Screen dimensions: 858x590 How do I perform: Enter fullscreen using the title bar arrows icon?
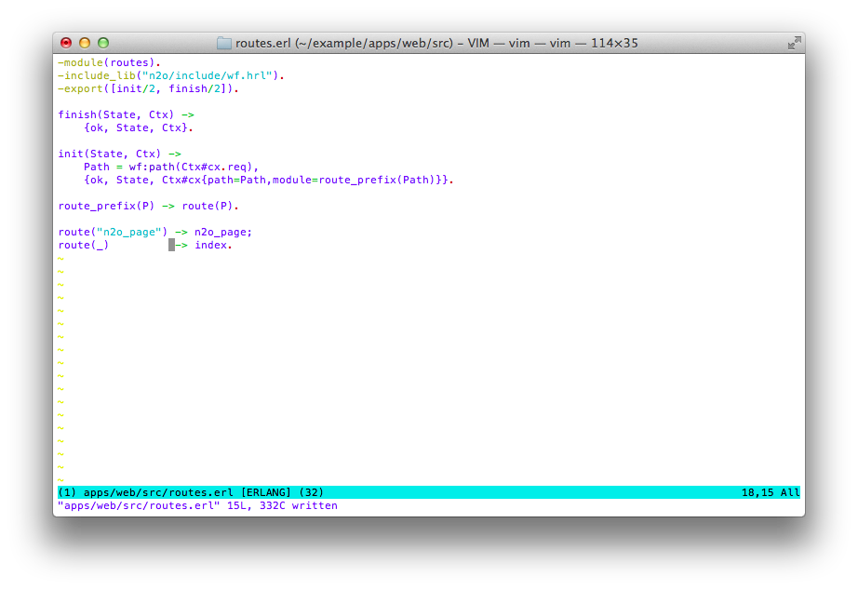point(794,43)
